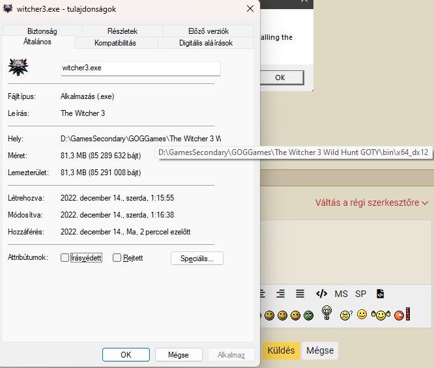Viewport: 434px width, 368px height.
Task: Click the Hozzáférés value 2 perccel ezelőtt
Action: pyautogui.click(x=125, y=232)
